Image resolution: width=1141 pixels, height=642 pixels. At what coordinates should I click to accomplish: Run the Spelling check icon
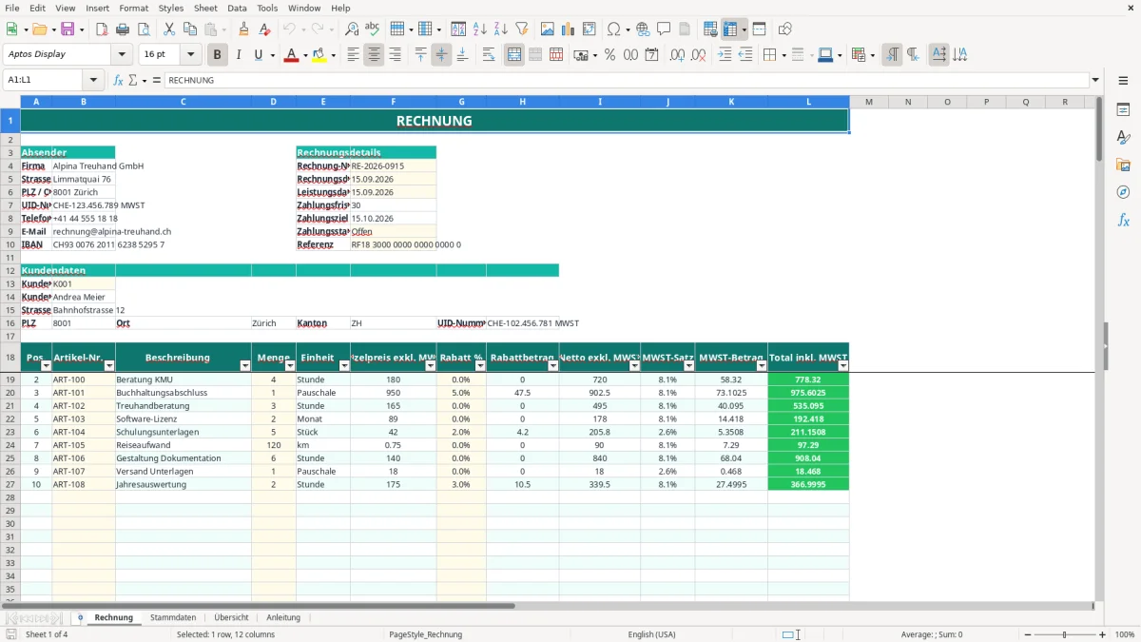[x=373, y=29]
